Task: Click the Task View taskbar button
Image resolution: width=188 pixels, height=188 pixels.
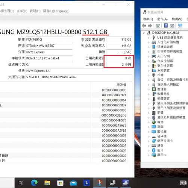Action: tap(21, 183)
